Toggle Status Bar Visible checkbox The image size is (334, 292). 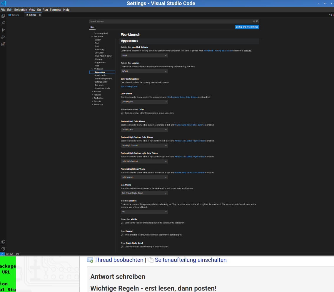(x=122, y=223)
